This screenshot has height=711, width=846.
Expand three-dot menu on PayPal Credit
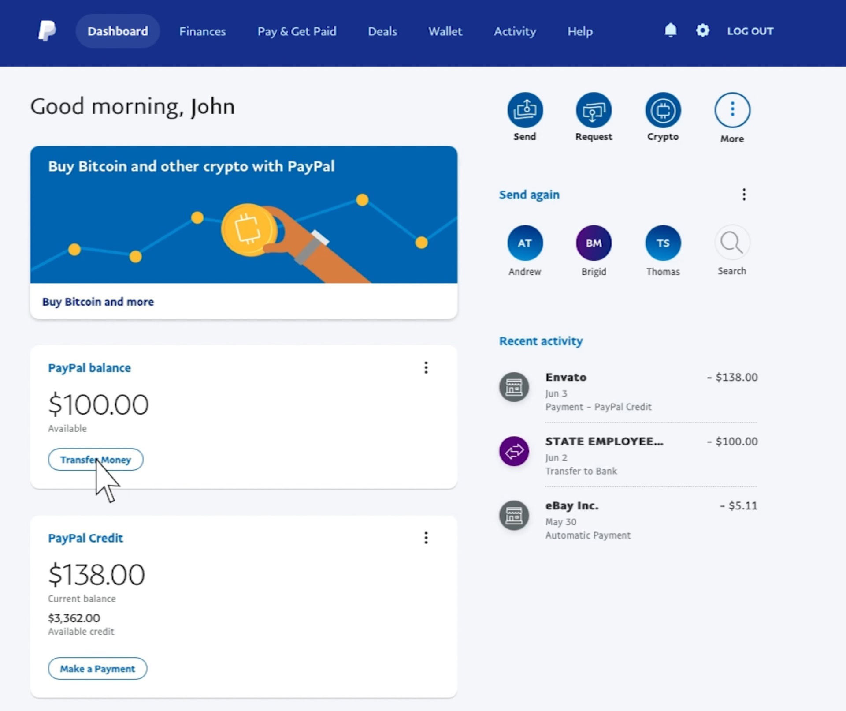coord(426,538)
